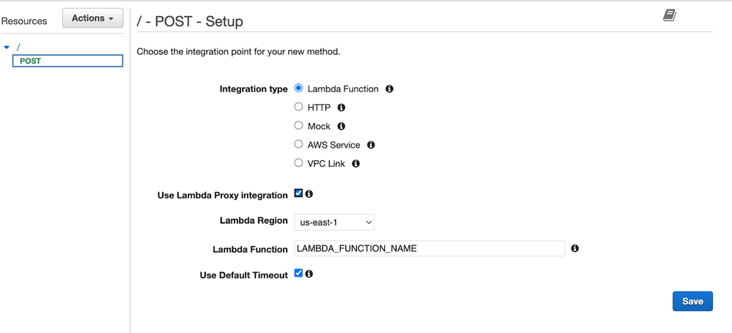Click info icon beside VPC Link option

point(356,164)
